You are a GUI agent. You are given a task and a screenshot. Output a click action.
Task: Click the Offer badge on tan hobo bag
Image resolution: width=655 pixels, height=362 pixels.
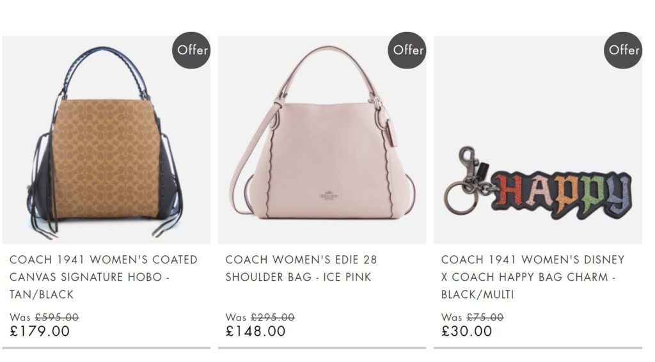(x=191, y=51)
